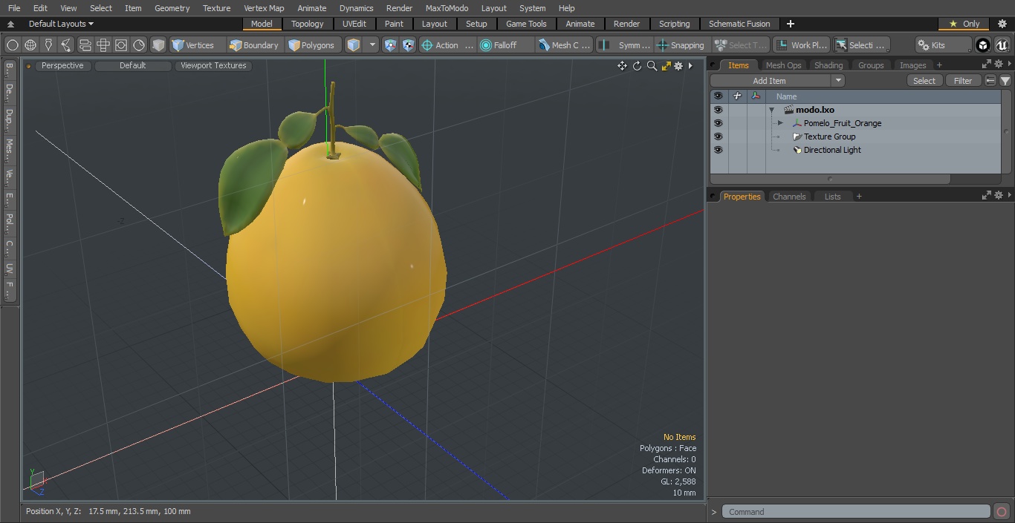Click the stacked-loops tool icon
Image resolution: width=1015 pixels, height=523 pixels.
tap(85, 45)
